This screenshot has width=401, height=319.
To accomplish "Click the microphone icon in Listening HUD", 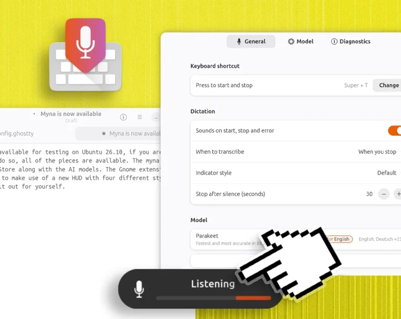I will (139, 289).
